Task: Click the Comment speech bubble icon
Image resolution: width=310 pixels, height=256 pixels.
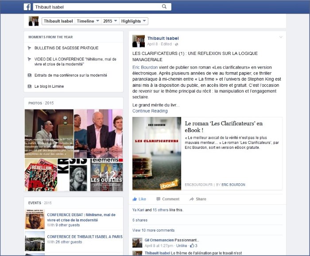Action: coord(158,199)
